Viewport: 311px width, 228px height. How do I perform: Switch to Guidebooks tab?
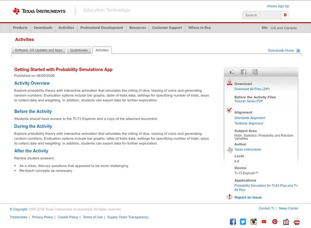(x=79, y=50)
